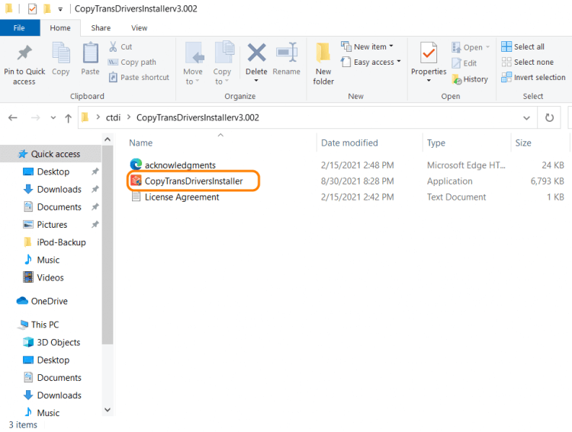572x432 pixels.
Task: Open pinned Desktop under Quick access
Action: point(53,171)
